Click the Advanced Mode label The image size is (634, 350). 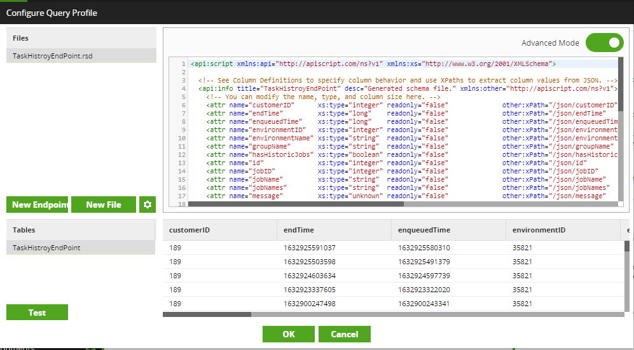(550, 43)
